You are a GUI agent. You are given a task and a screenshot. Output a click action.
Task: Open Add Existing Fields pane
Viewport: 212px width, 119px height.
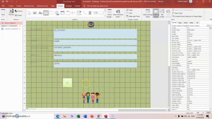148,14
